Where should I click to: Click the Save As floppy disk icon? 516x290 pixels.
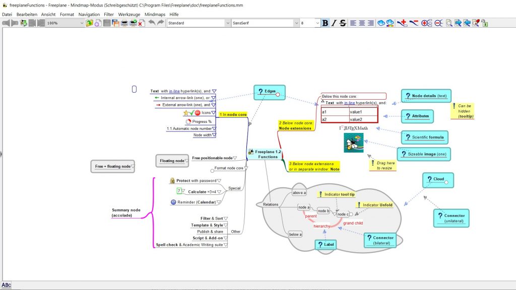click(115, 23)
